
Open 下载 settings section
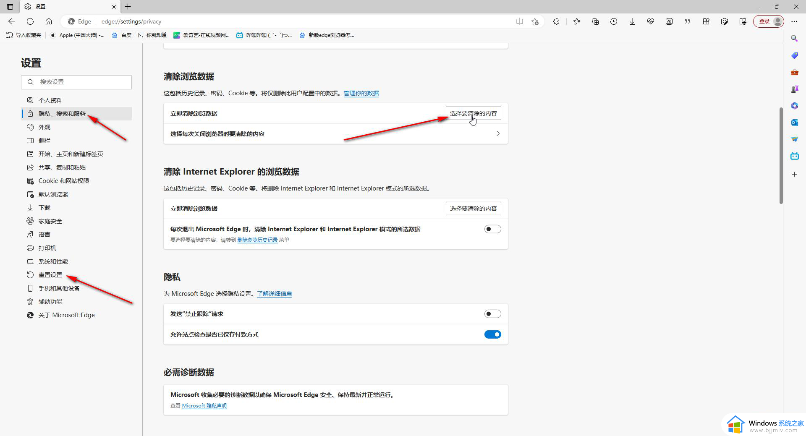(x=76, y=208)
